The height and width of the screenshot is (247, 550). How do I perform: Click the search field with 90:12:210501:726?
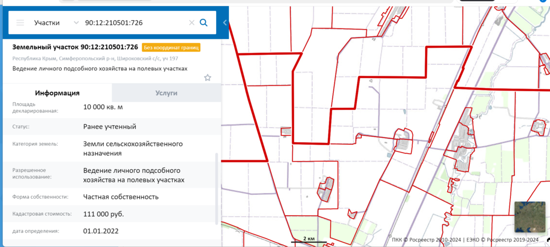point(135,23)
